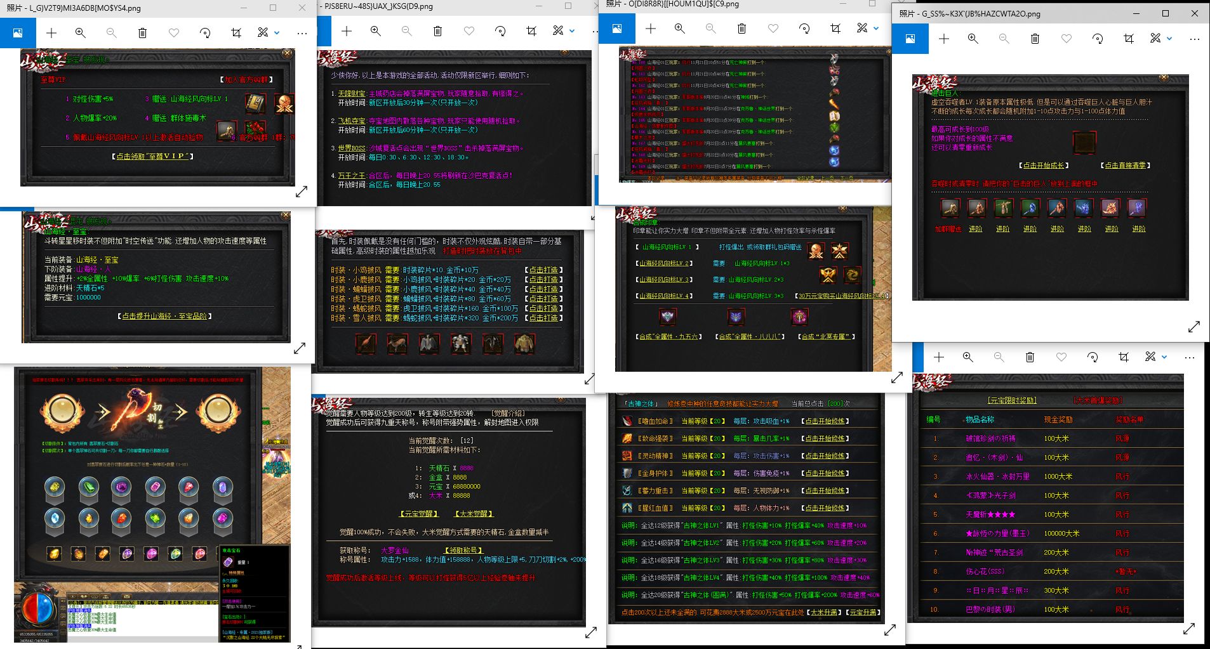Crop the PJS8ERU photo
Screen dimensions: 1210x649
click(531, 30)
